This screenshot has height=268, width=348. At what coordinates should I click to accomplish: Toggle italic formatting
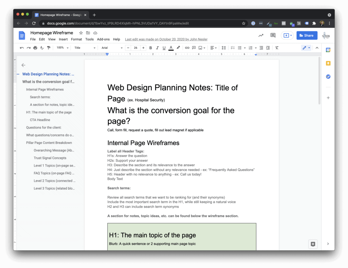[157, 48]
